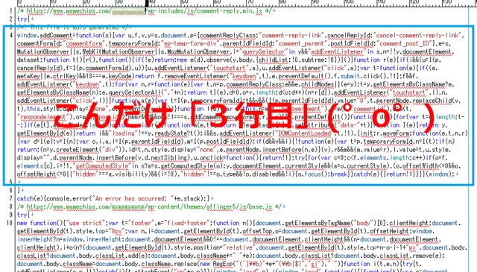Click the try keyword on line 9
The width and height of the screenshot is (477, 272).
coord(22,215)
